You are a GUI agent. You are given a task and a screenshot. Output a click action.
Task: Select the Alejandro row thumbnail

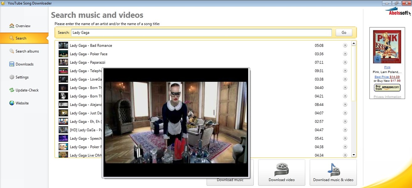[63, 105]
